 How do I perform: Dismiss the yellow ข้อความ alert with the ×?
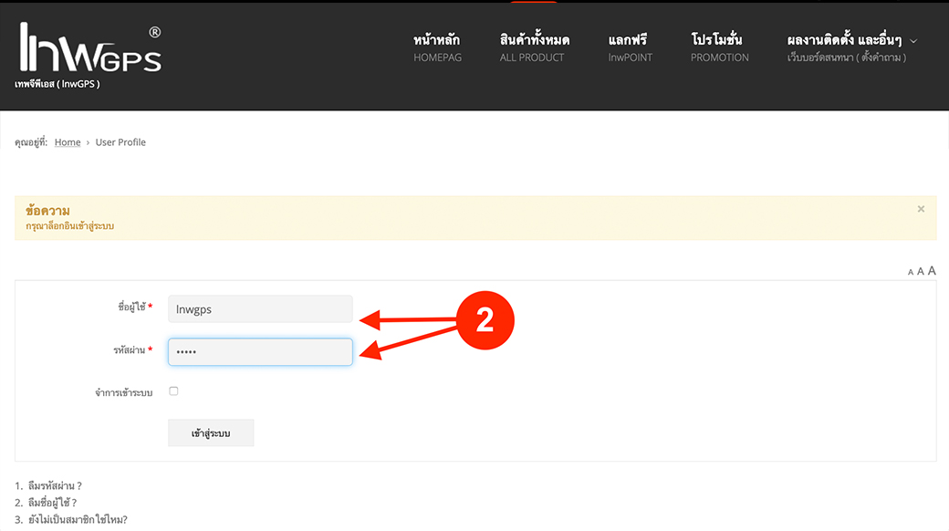921,209
